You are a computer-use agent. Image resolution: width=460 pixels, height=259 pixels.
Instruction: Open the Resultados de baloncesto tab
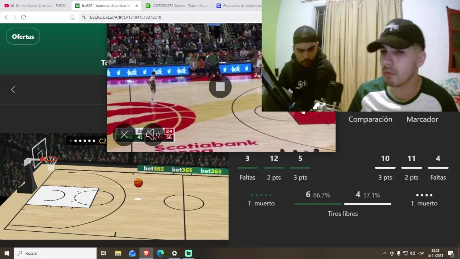pos(238,6)
